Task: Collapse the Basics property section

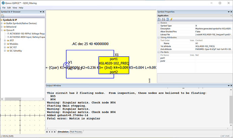Action: click(x=159, y=23)
